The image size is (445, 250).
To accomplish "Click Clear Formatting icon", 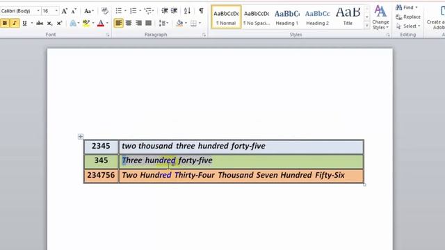I will [105, 11].
